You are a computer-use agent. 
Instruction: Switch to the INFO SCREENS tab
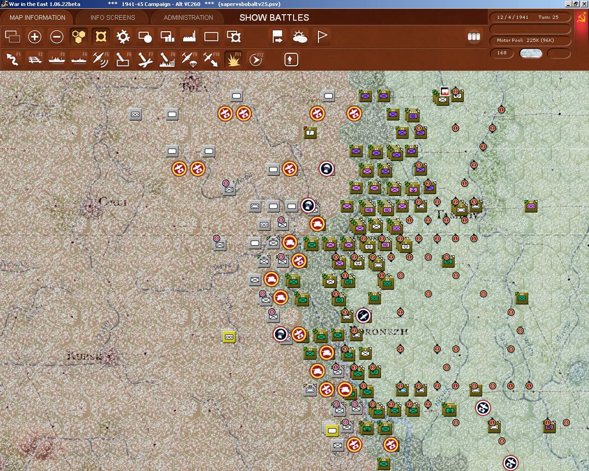(113, 17)
